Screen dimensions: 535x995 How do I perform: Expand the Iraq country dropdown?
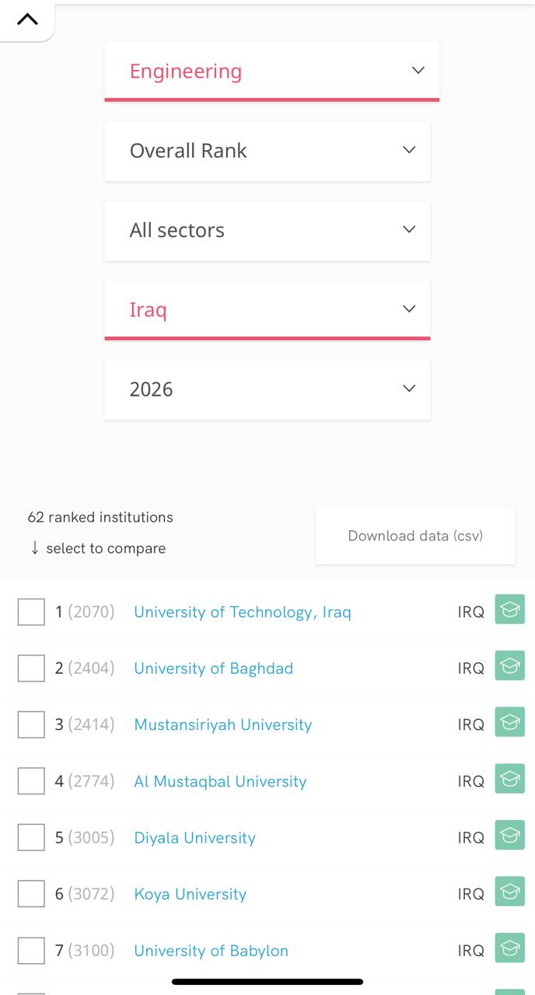(x=267, y=309)
